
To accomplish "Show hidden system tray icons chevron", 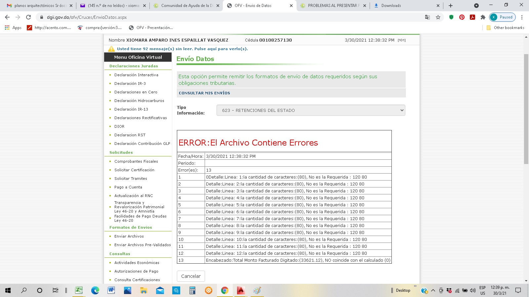I will click(433, 290).
